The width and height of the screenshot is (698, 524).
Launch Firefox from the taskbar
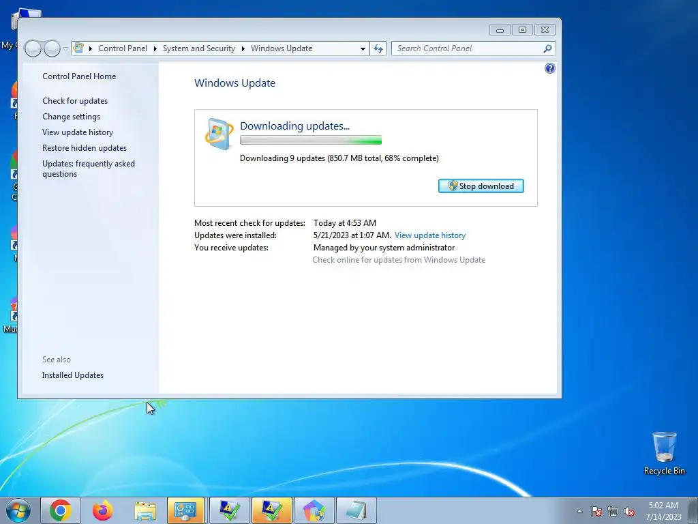pos(103,510)
